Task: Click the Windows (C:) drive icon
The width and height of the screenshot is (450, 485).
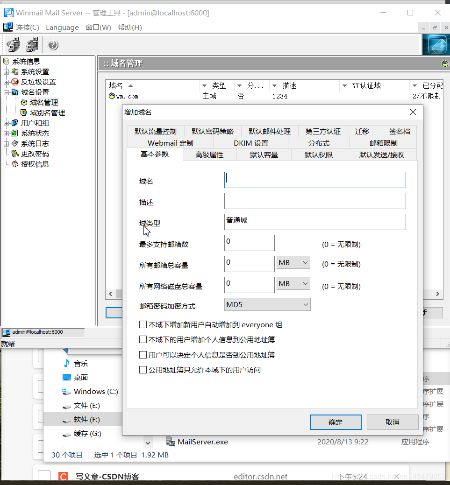Action: tap(66, 392)
